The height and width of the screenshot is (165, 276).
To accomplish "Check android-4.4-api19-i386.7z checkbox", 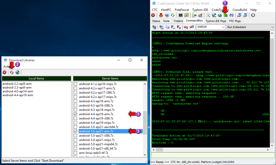I will 76,118.
